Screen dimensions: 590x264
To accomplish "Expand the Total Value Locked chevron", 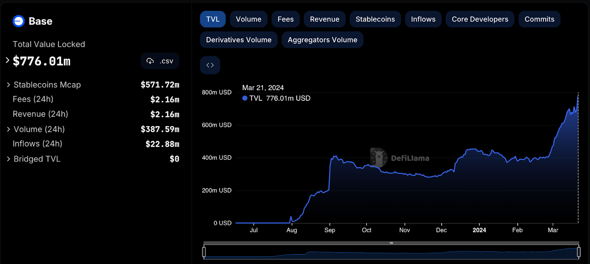I will [x=7, y=60].
